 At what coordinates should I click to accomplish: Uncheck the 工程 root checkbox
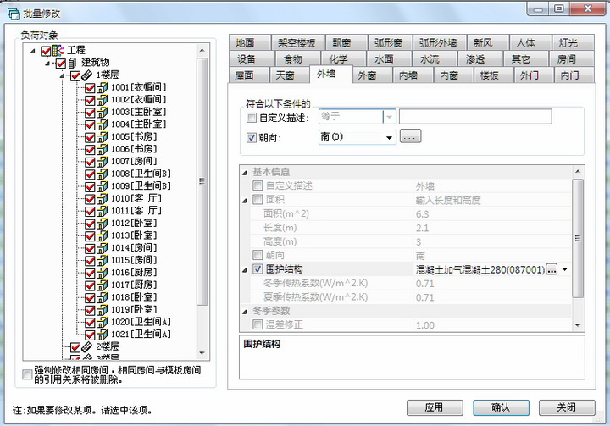(46, 51)
